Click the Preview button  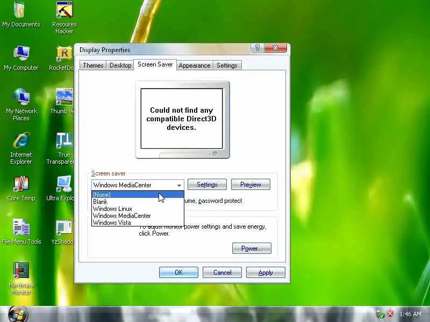pyautogui.click(x=250, y=185)
